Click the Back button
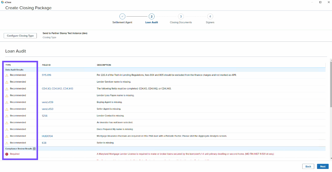The height and width of the screenshot is (172, 332). point(308,166)
